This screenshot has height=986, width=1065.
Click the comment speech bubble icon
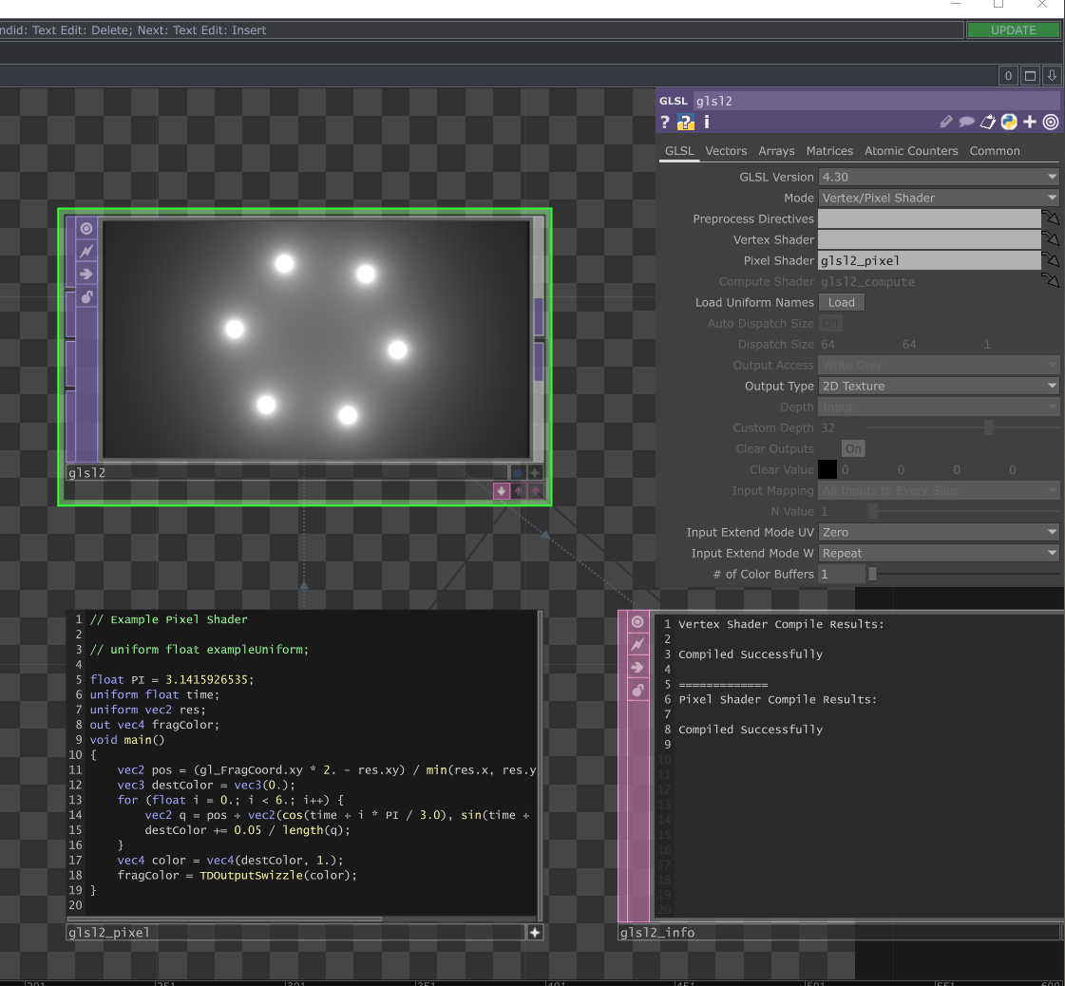pyautogui.click(x=966, y=122)
